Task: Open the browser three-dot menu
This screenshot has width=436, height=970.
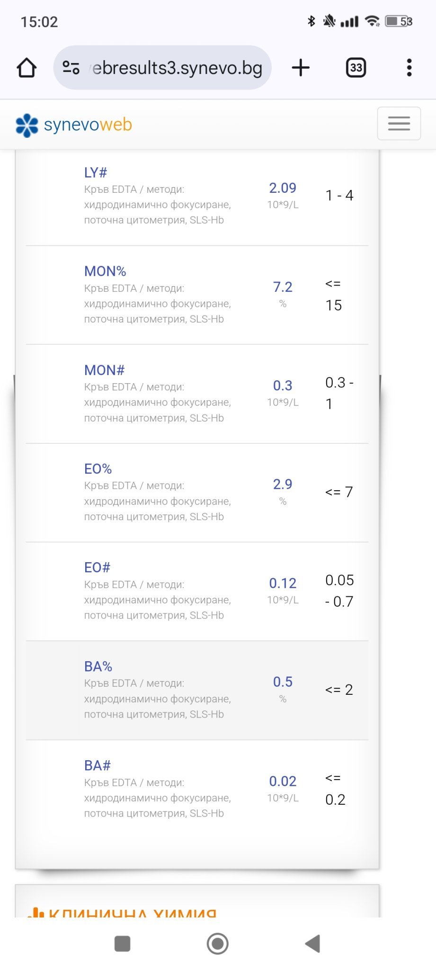Action: pos(409,68)
